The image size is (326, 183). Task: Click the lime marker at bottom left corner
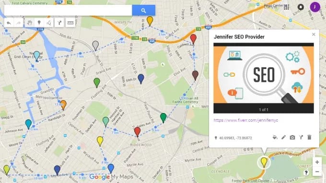click(x=7, y=170)
